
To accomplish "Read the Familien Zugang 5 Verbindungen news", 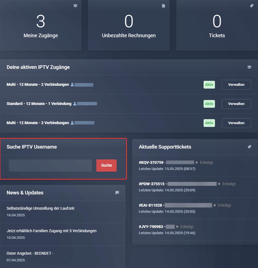I will coord(52,231).
